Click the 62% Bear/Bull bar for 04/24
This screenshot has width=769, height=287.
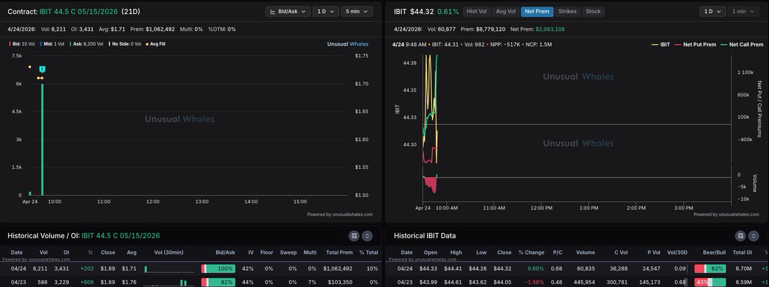[710, 268]
